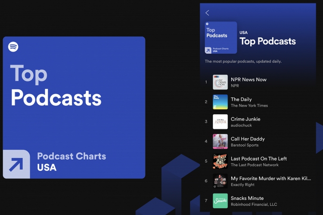Open The Daily podcast artwork

(x=220, y=102)
